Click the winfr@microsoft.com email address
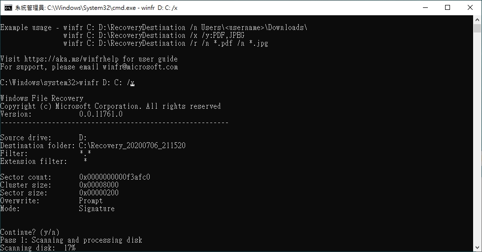 pyautogui.click(x=140, y=67)
